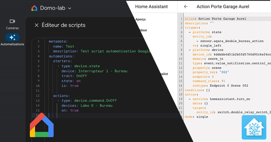Click 'device: Interrupteur 1 - Bureau' line
This screenshot has height=142, width=271.
(94, 71)
